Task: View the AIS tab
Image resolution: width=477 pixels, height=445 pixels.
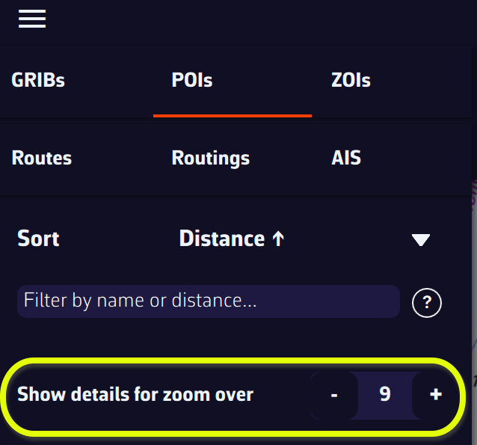Action: click(x=346, y=159)
